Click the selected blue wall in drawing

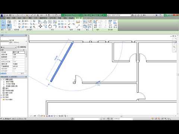point(62,62)
